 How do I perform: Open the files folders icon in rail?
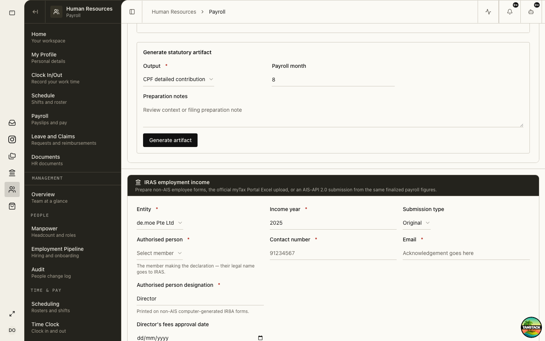(x=12, y=156)
